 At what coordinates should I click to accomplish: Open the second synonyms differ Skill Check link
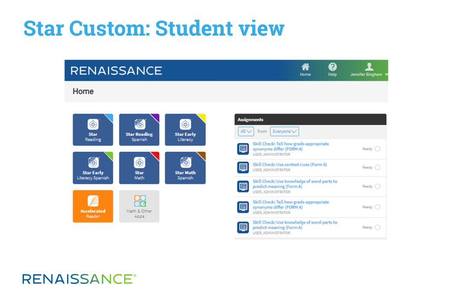[x=291, y=205]
